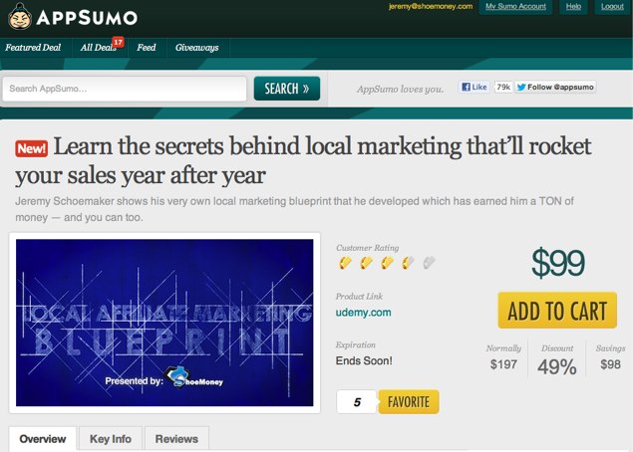Select the third taco rating icon
Screen dimensions: 633x452
coord(387,263)
